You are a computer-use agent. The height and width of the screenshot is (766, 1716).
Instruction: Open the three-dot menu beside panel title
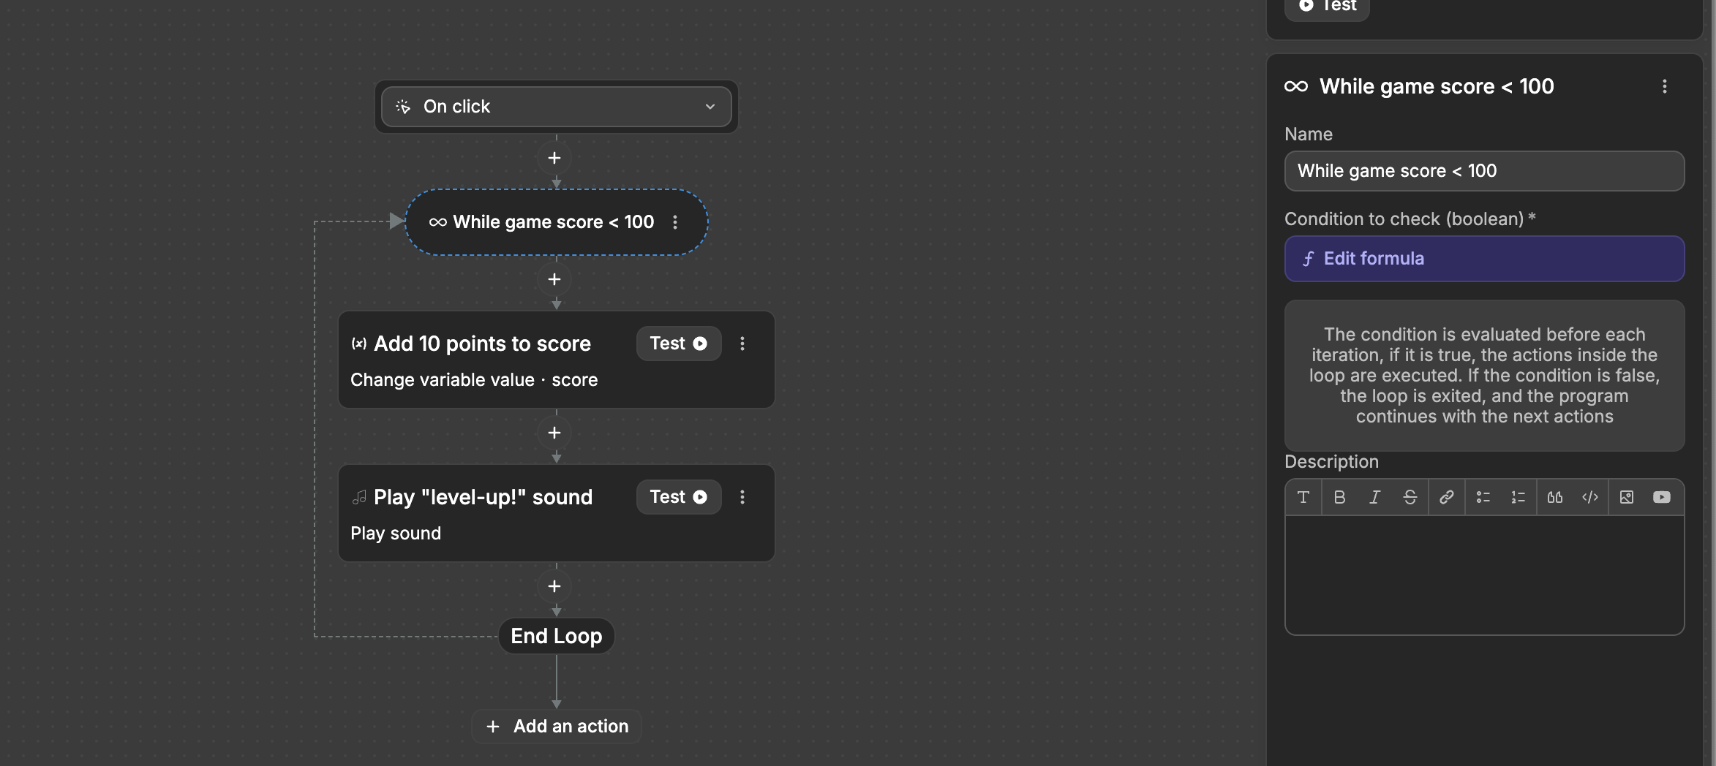[1664, 86]
